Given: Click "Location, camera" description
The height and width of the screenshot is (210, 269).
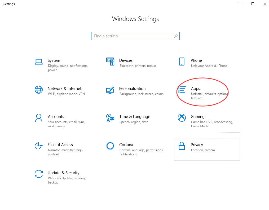Looking at the screenshot, I should [x=203, y=150].
